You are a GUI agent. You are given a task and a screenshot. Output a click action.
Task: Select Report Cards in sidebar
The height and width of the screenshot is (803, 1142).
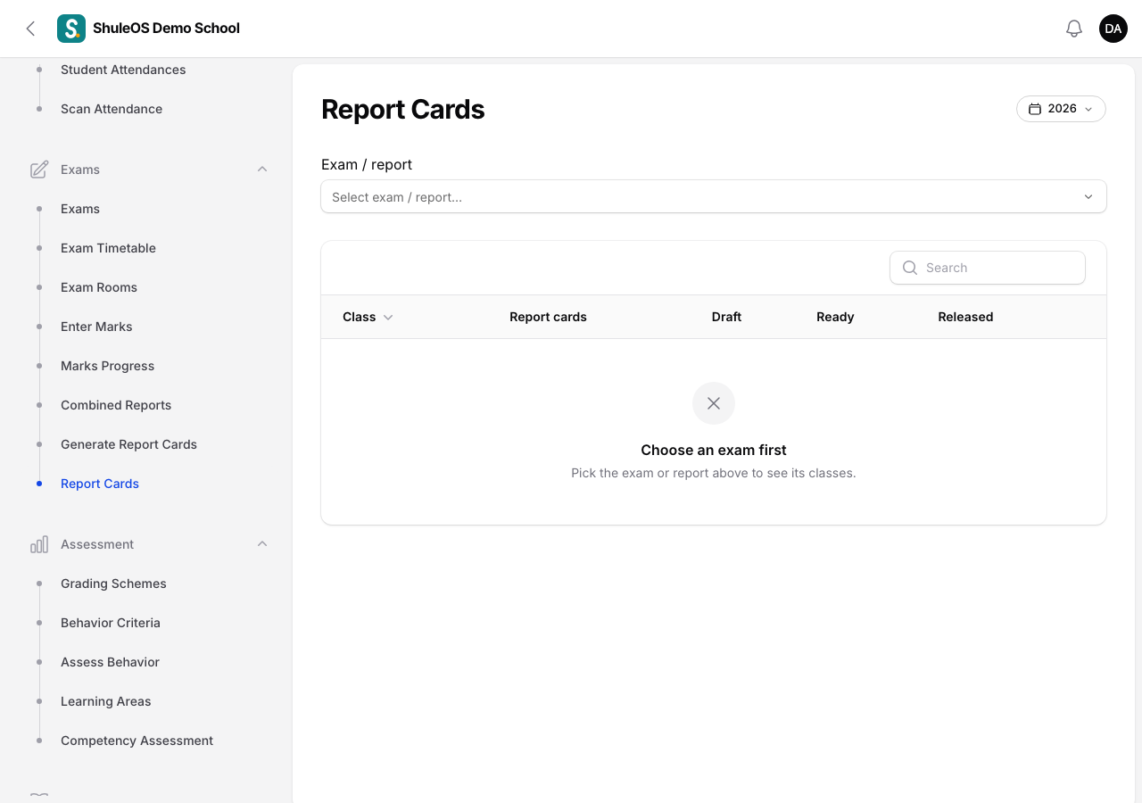click(100, 484)
